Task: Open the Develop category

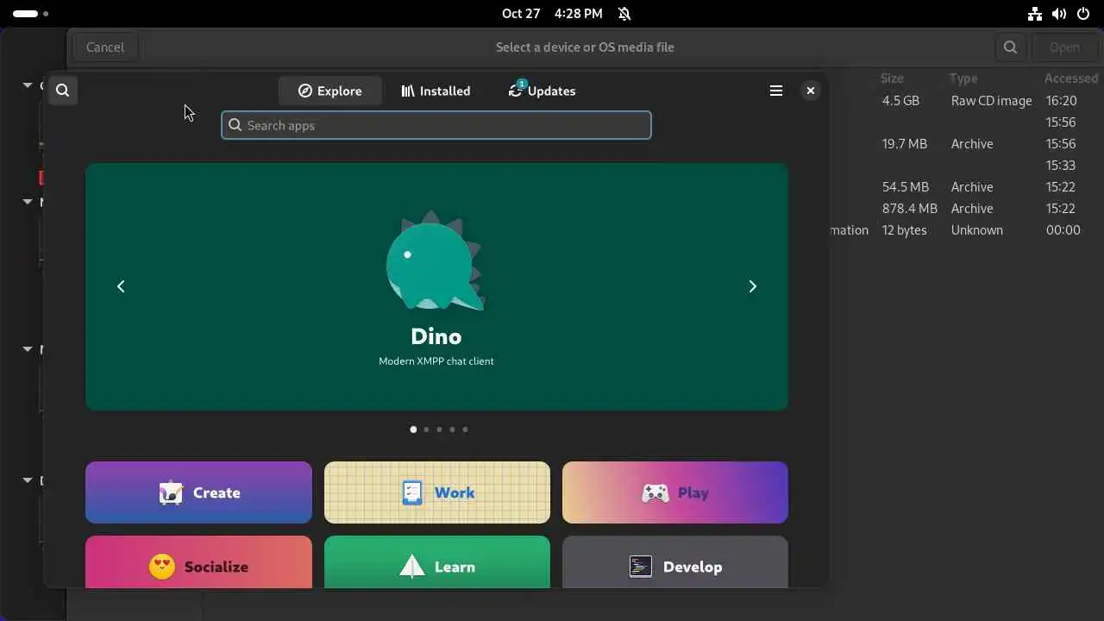Action: pyautogui.click(x=675, y=562)
